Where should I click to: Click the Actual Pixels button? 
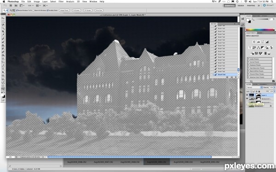click(x=64, y=11)
